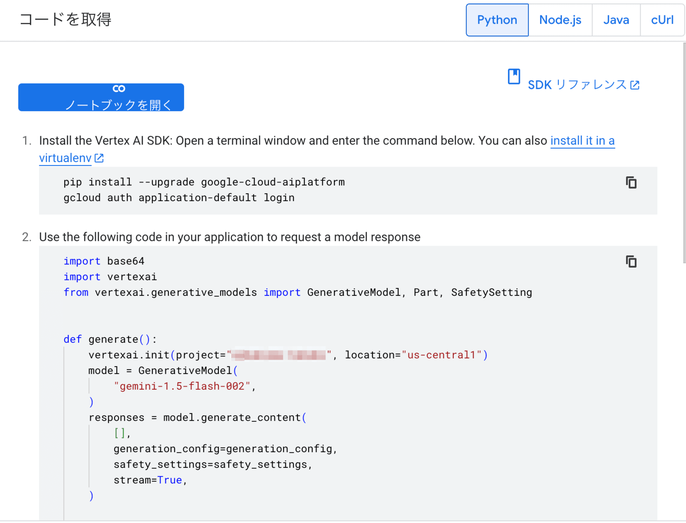This screenshot has width=686, height=523.
Task: Switch to the Python tab
Action: 497,20
